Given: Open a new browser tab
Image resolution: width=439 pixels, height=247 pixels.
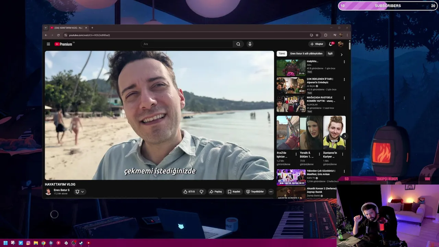Looking at the screenshot, I should coord(92,28).
